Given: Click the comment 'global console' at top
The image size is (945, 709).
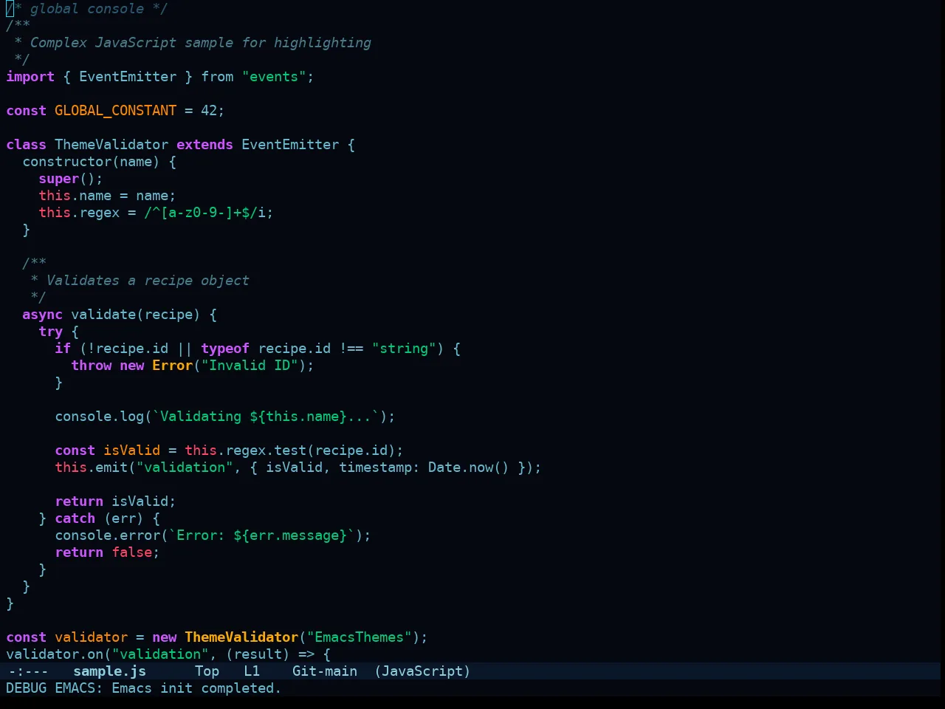Looking at the screenshot, I should click(x=87, y=9).
